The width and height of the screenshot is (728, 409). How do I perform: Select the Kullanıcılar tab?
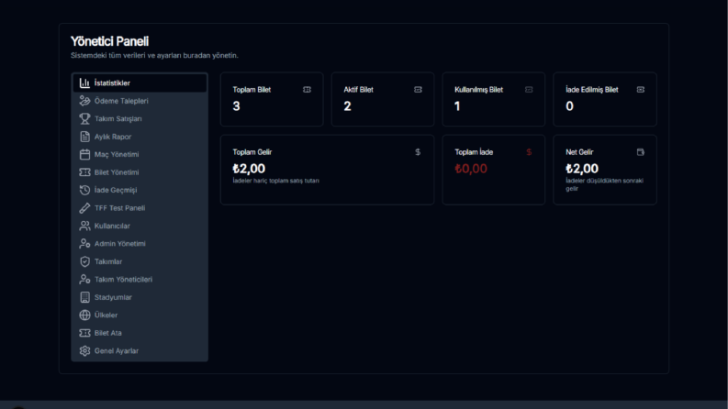coord(140,226)
